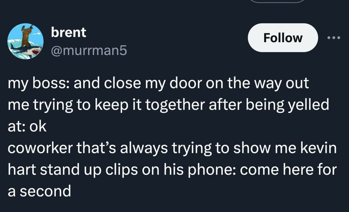Click the word "kevin" in the tweet
Image resolution: width=349 pixels, height=212 pixels.
pyautogui.click(x=321, y=148)
